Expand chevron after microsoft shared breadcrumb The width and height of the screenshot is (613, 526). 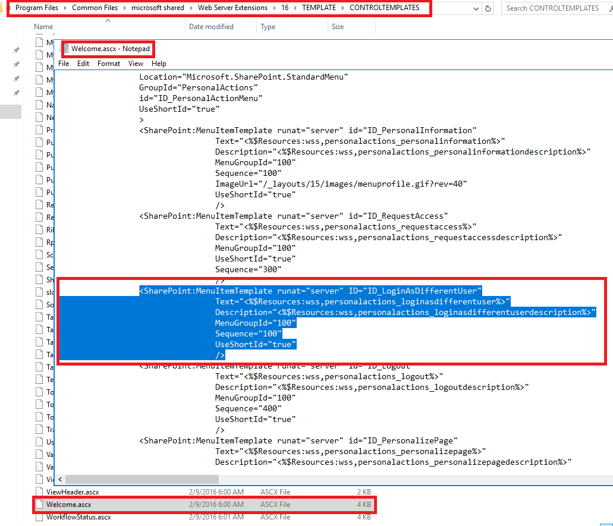pyautogui.click(x=191, y=8)
